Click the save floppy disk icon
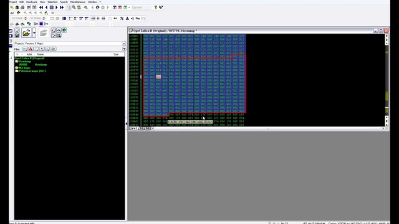 point(17,35)
